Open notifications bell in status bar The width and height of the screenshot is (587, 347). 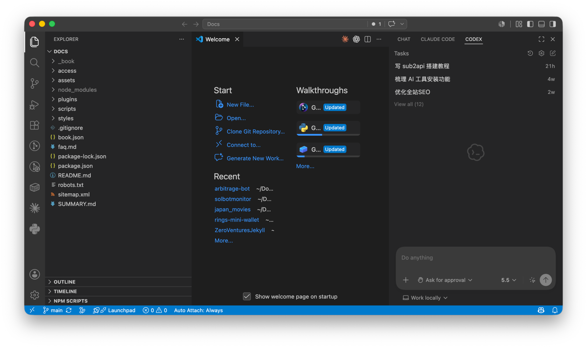tap(555, 310)
